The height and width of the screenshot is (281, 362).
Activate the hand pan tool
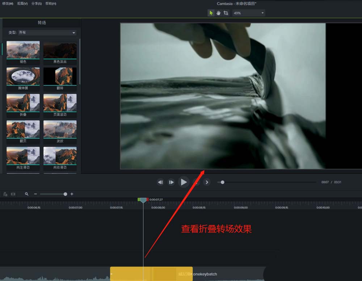pyautogui.click(x=218, y=13)
